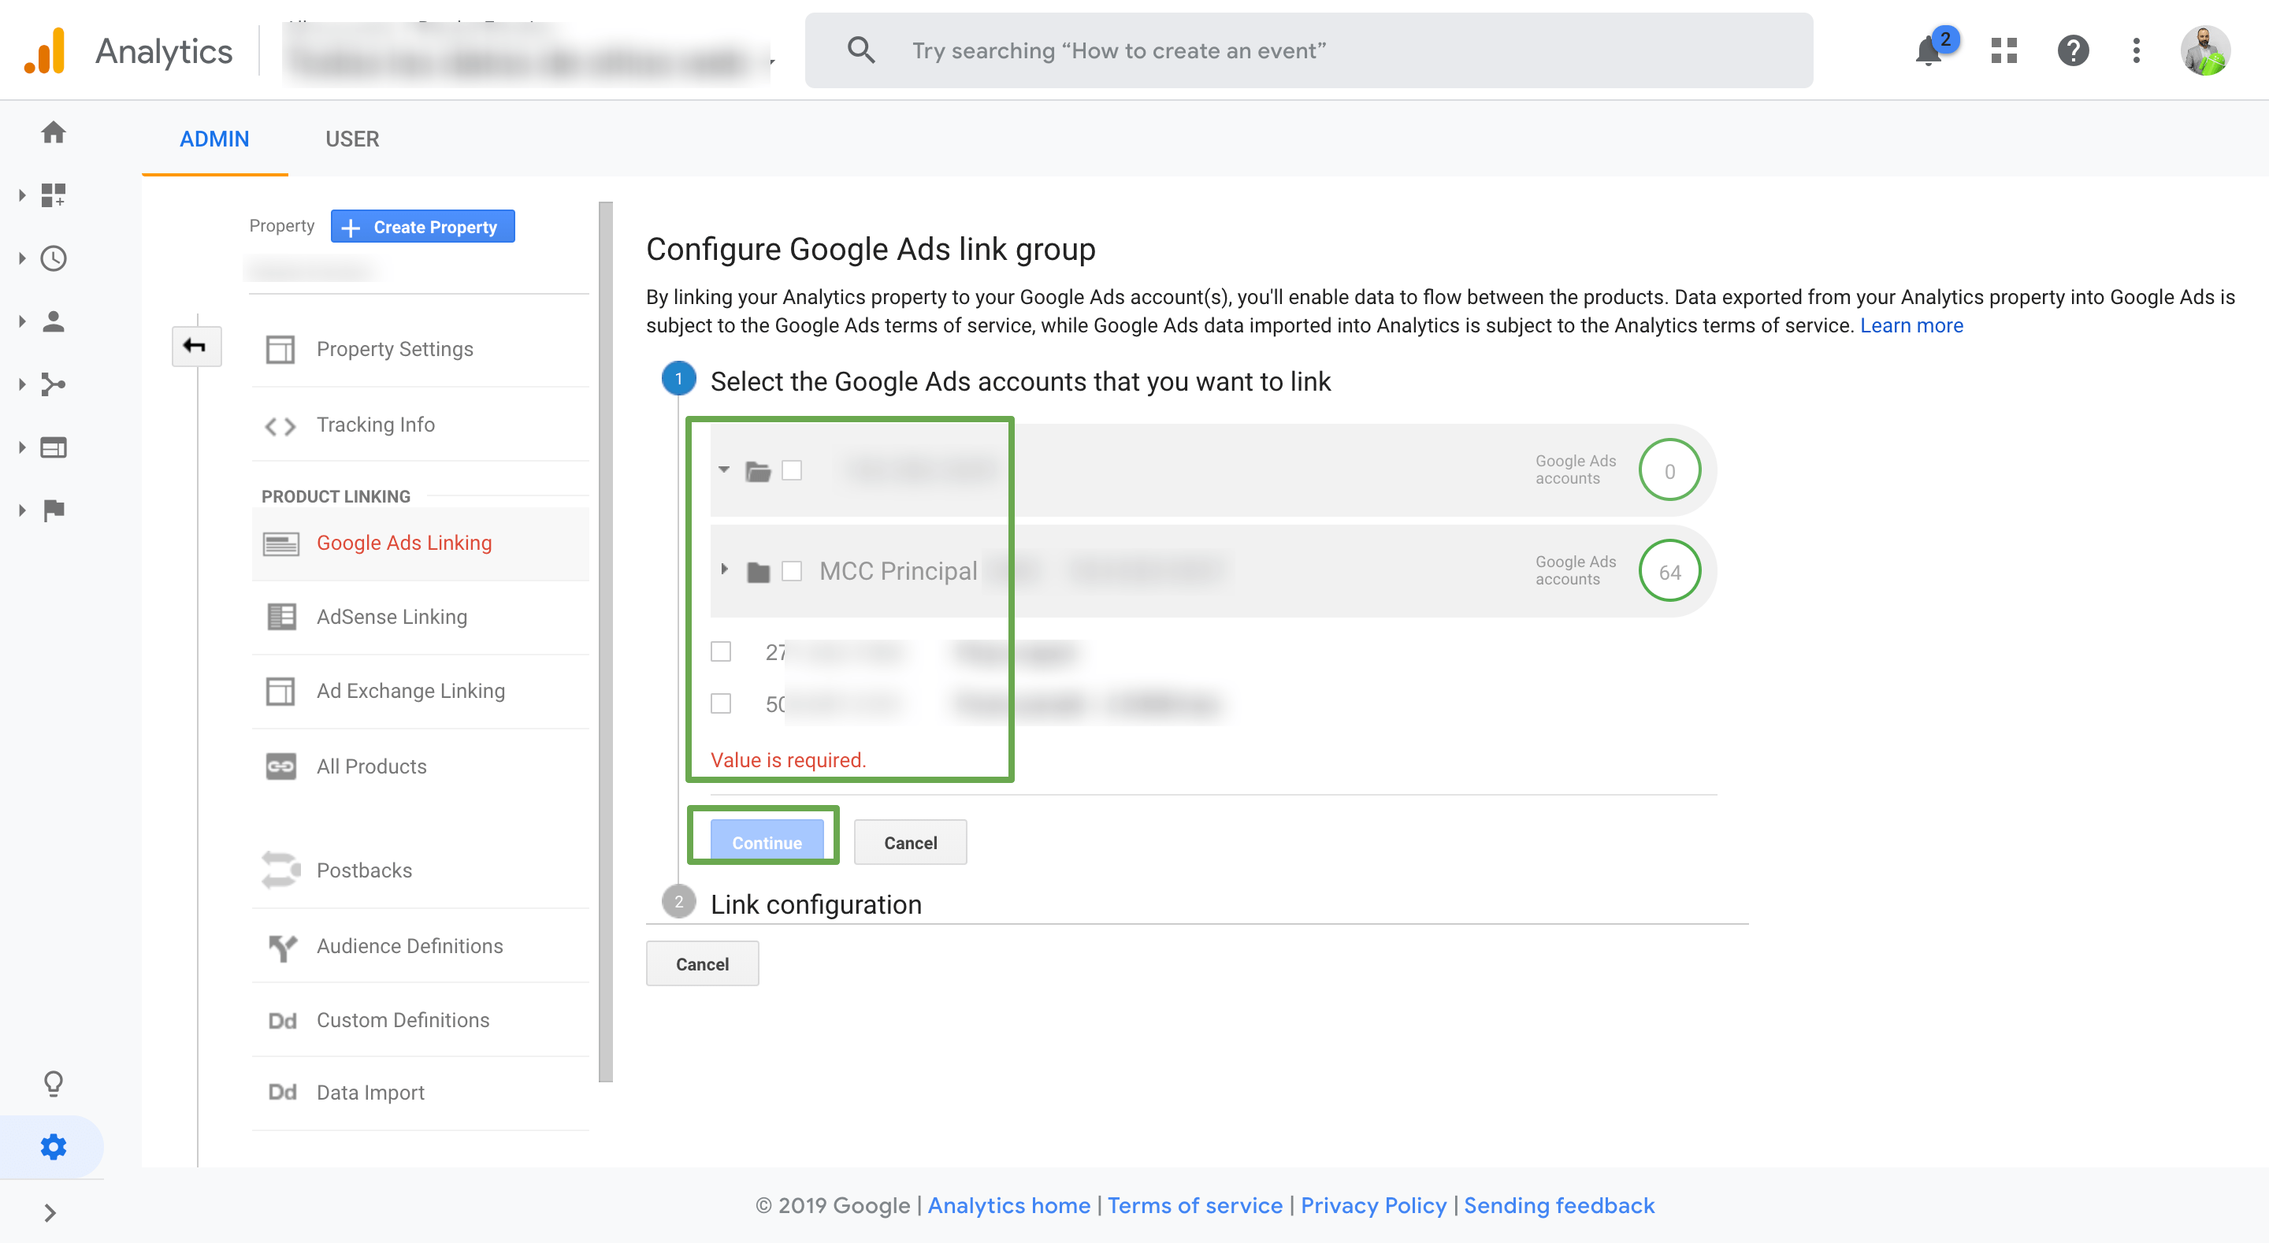Open the Google apps grid
The height and width of the screenshot is (1243, 2269).
tap(2003, 50)
